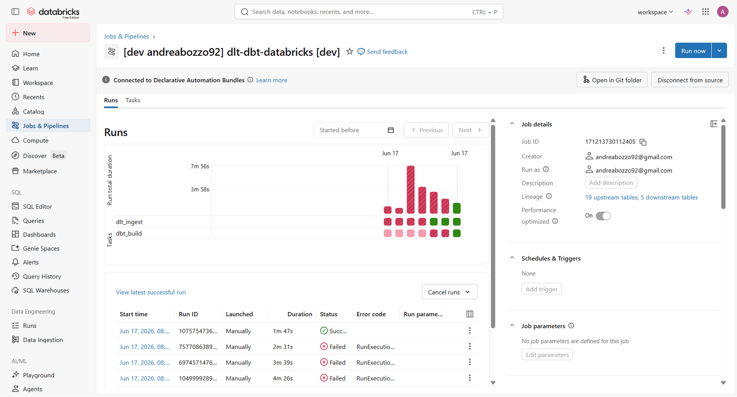Viewport: 737px width, 397px height.
Task: Click the Add description field
Action: tap(611, 183)
